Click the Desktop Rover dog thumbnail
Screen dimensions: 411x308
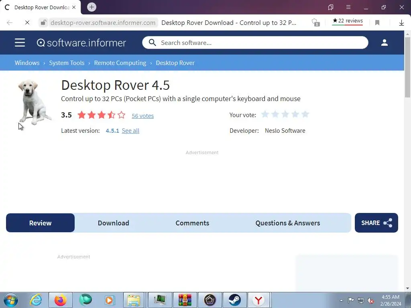[34, 102]
